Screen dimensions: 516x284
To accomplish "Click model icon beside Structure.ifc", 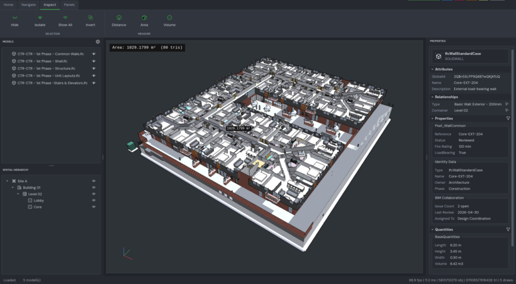I will coord(14,68).
